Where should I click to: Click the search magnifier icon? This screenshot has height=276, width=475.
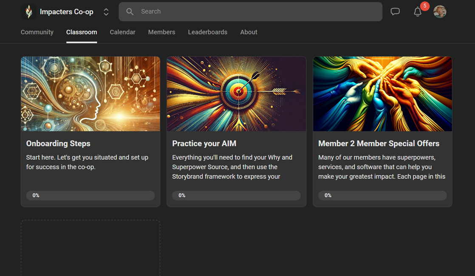pyautogui.click(x=130, y=12)
